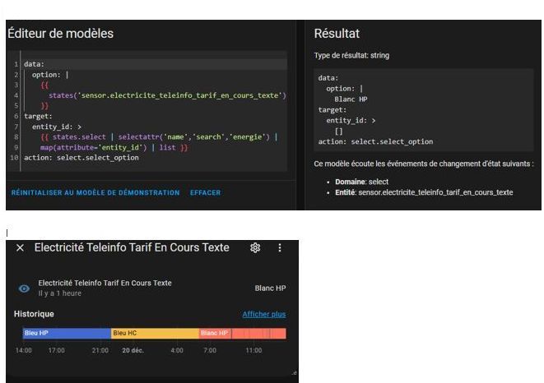Click the Blanc HP state value

[270, 288]
